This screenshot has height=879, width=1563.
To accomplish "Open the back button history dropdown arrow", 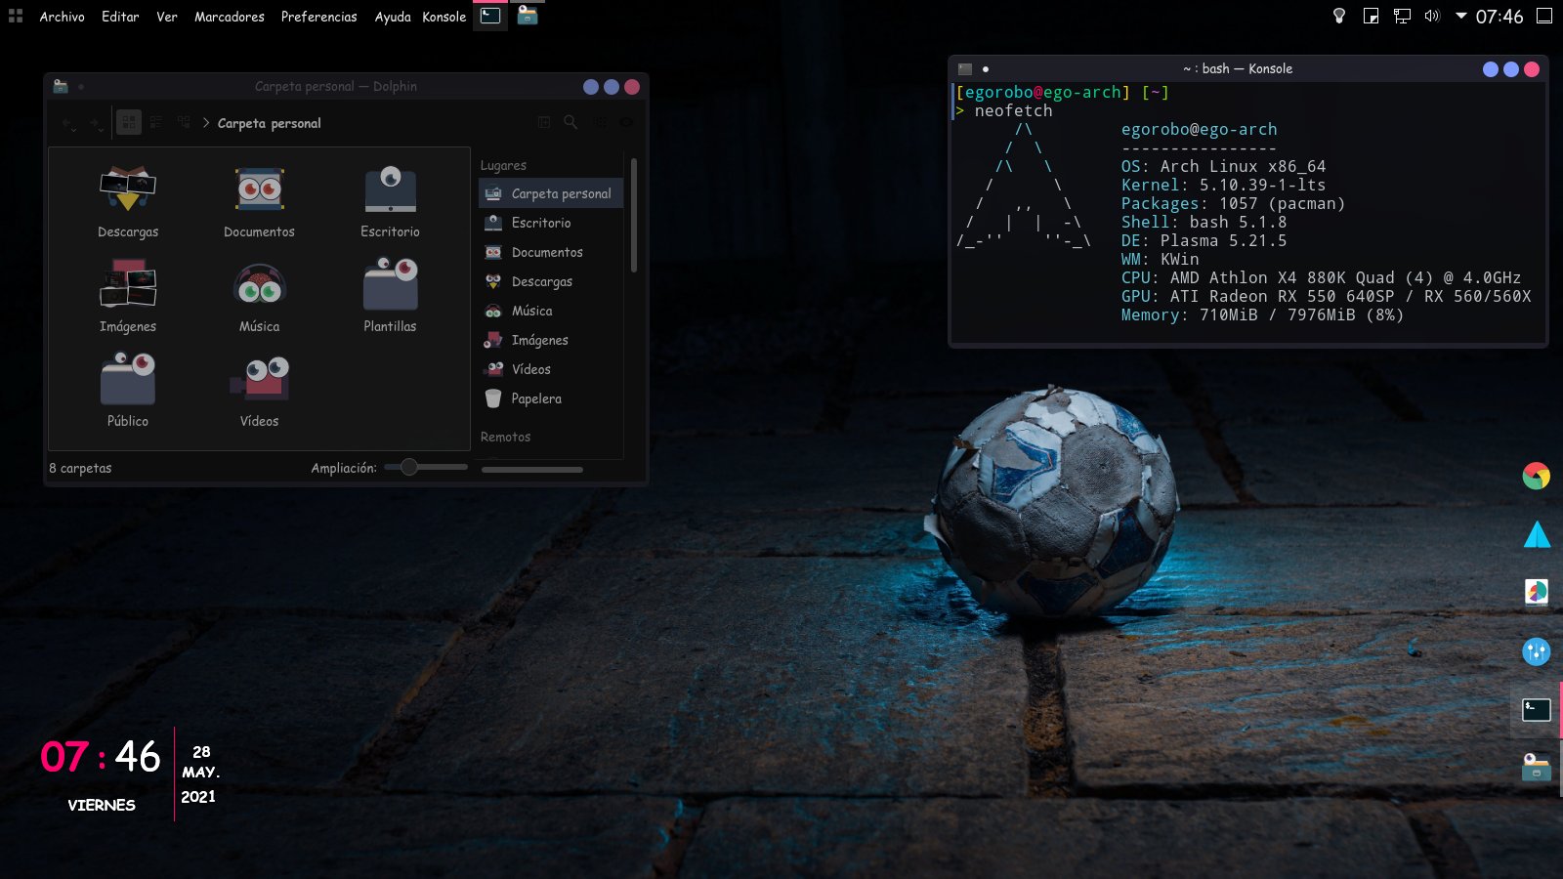I will (x=74, y=128).
